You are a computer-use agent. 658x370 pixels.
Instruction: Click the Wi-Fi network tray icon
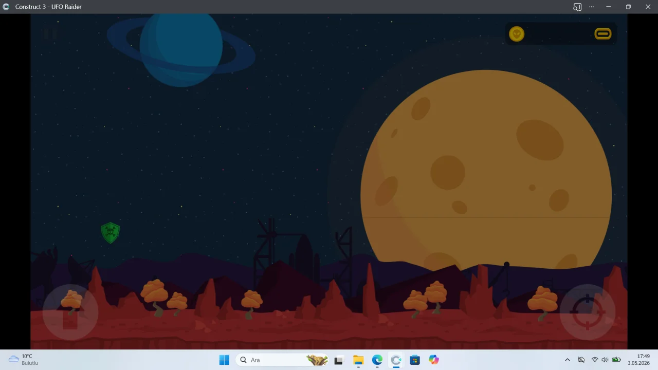(x=595, y=360)
